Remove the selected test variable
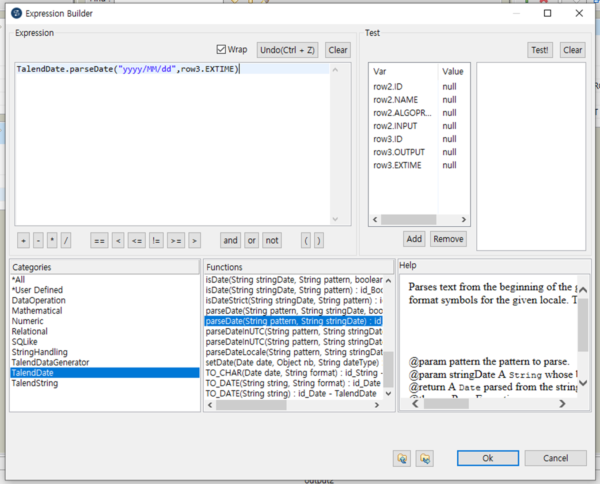This screenshot has width=600, height=484. [x=448, y=239]
